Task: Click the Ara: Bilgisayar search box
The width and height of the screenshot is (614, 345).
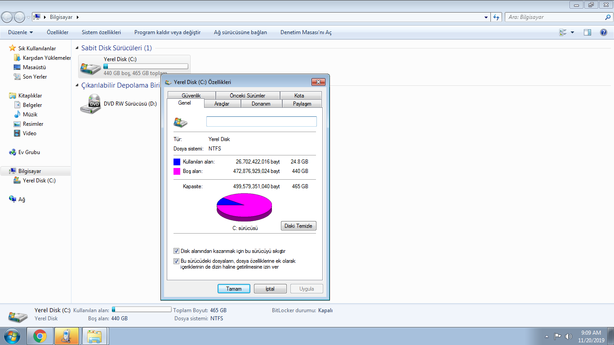Action: [x=558, y=17]
